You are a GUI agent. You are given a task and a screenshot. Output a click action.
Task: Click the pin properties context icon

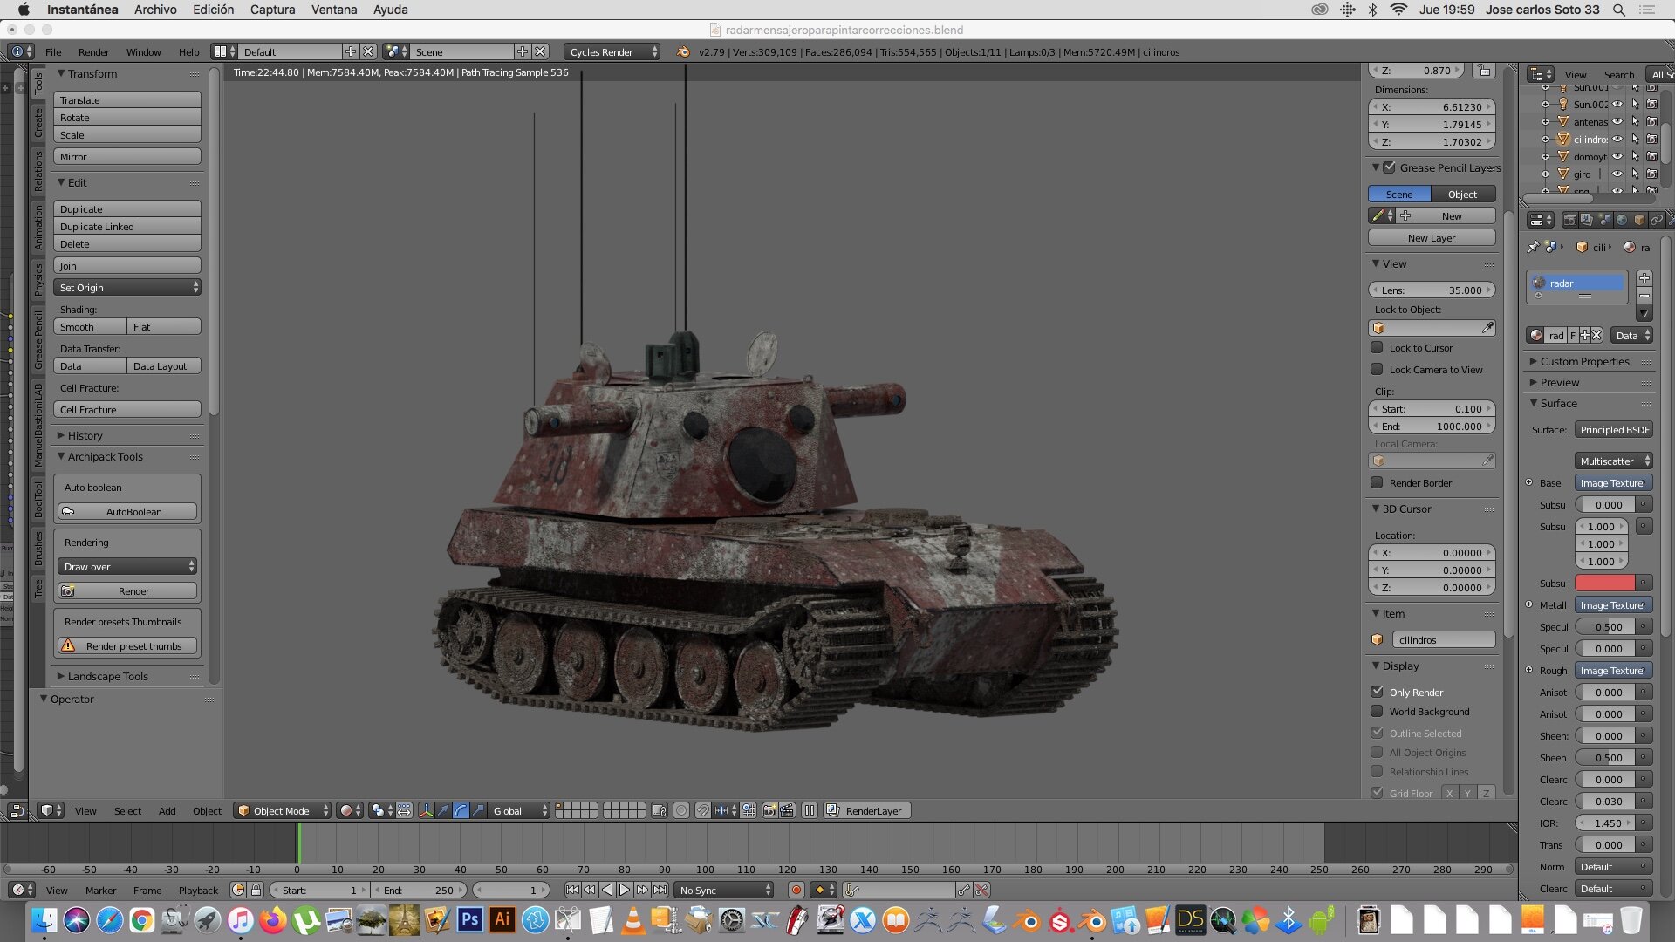(x=1533, y=247)
